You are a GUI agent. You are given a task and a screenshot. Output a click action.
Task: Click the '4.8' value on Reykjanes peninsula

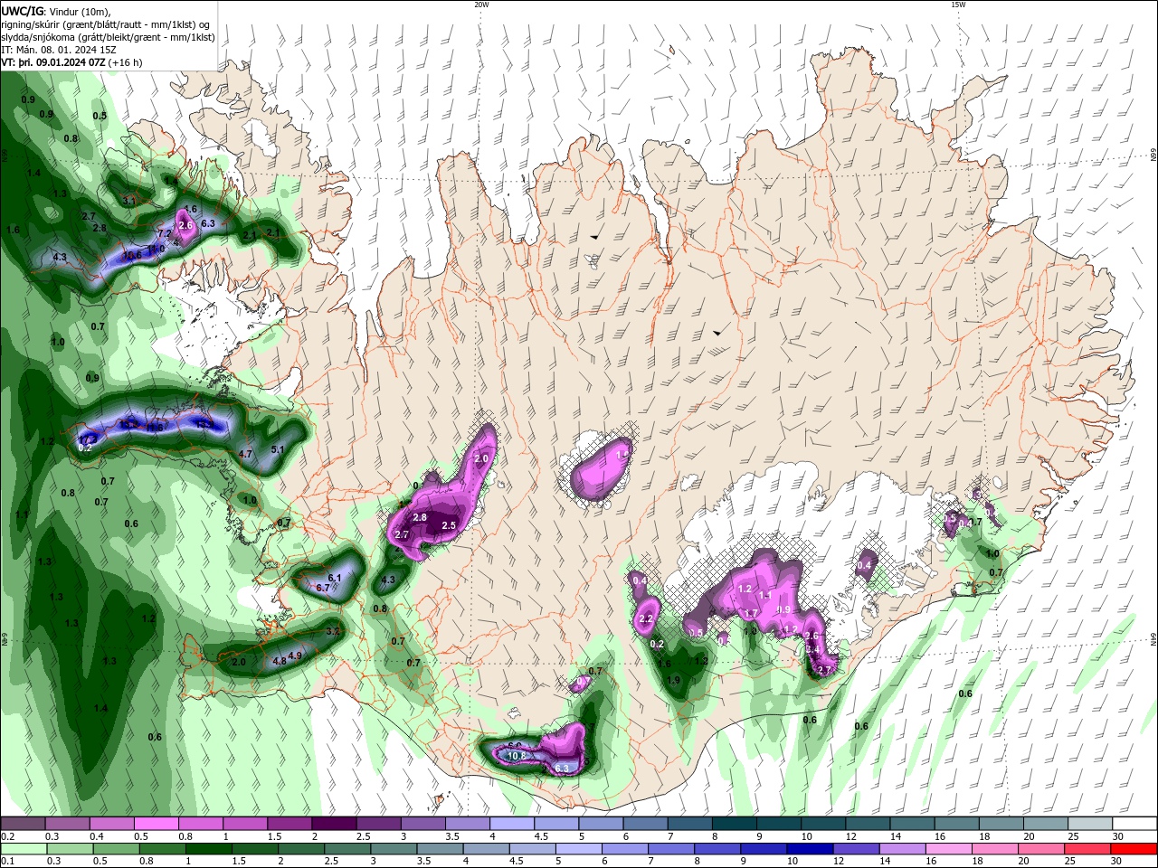point(280,661)
